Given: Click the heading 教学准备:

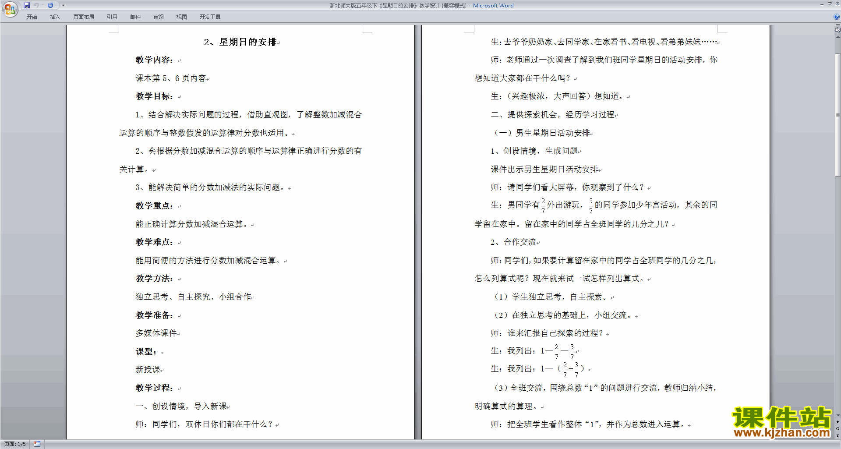Looking at the screenshot, I should [155, 315].
